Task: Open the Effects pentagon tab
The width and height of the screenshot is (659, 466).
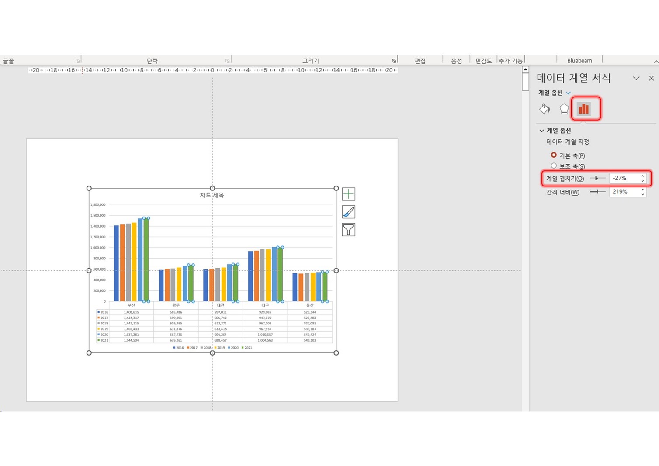Action: [564, 109]
